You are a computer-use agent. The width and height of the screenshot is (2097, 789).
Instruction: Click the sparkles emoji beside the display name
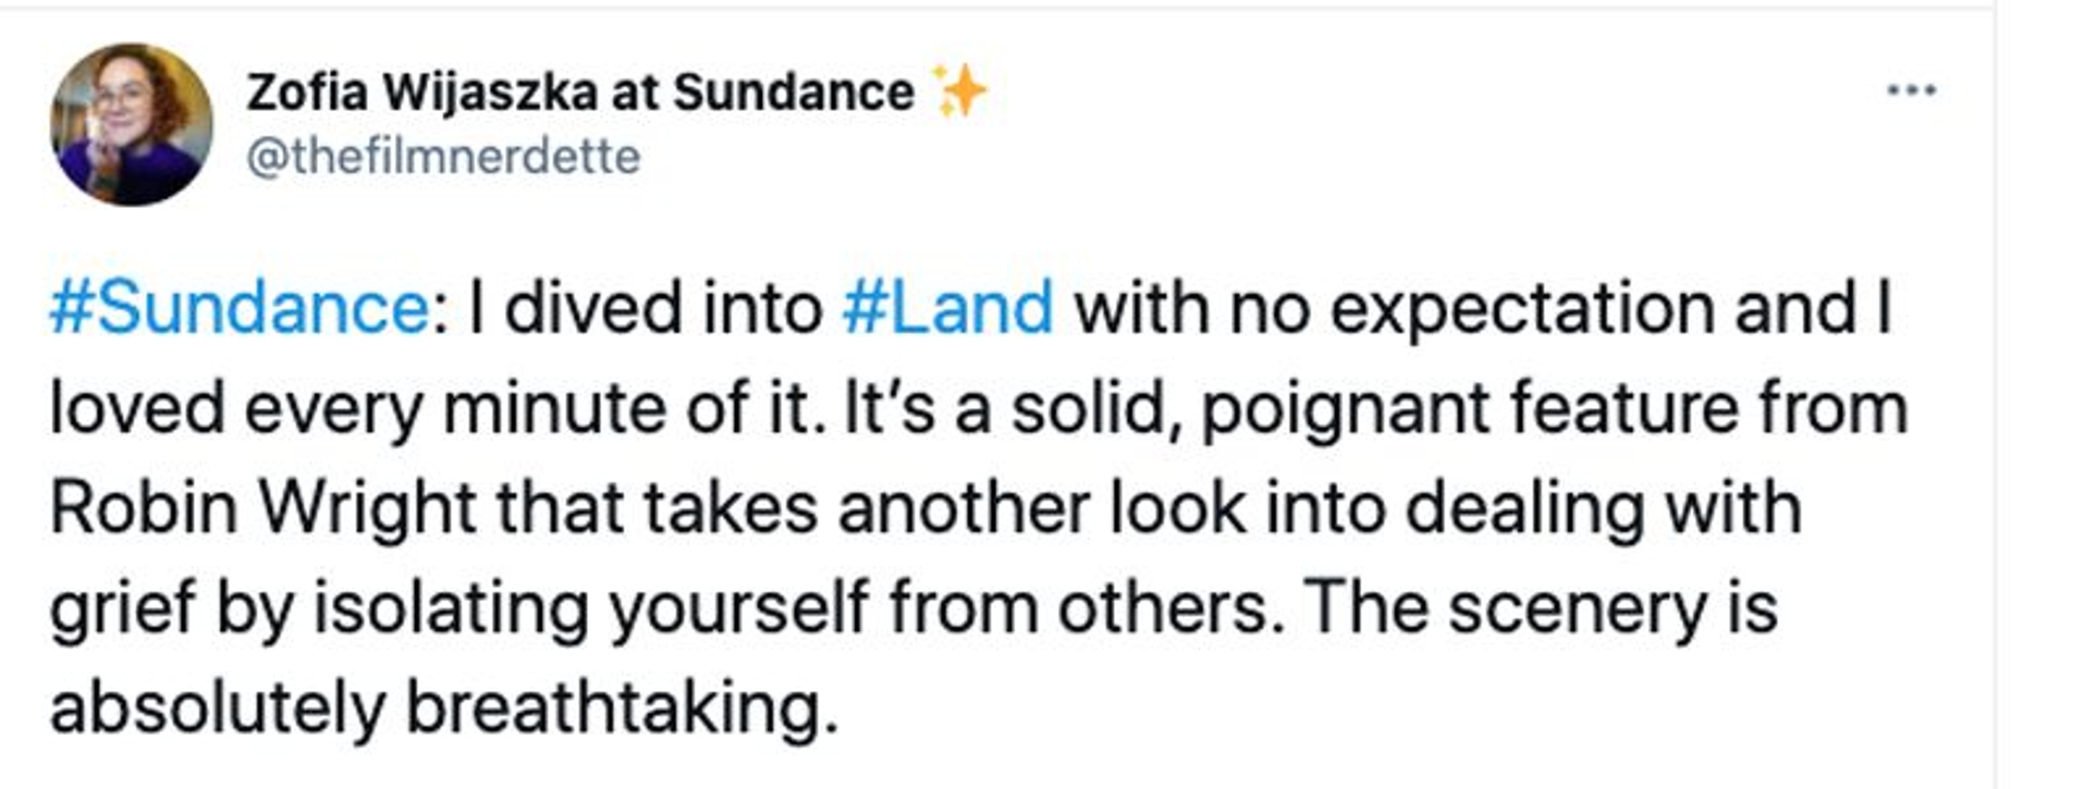coord(960,91)
